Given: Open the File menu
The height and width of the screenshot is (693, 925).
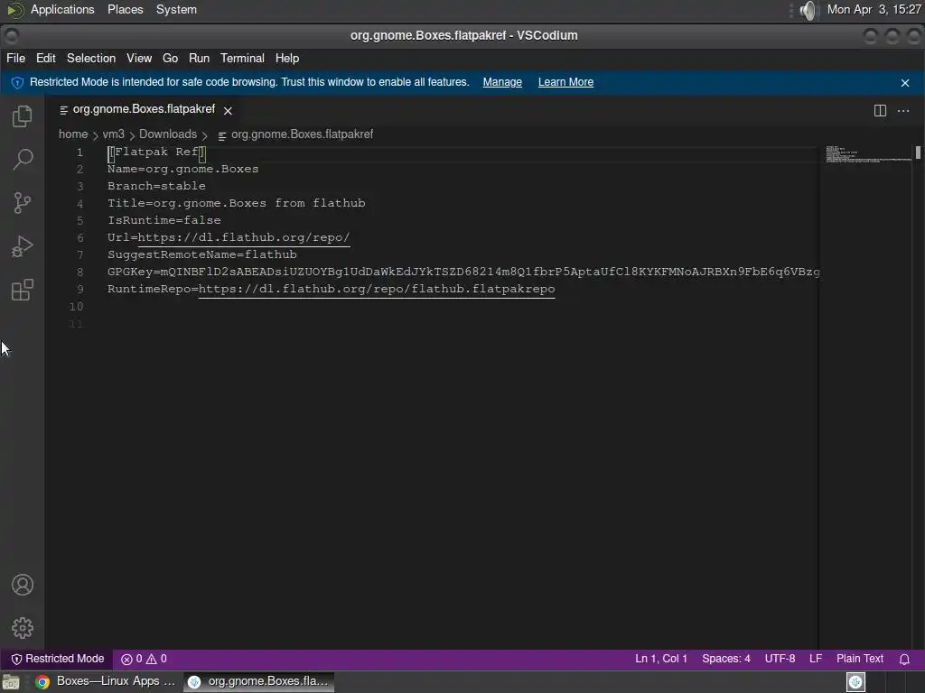Looking at the screenshot, I should (x=16, y=59).
